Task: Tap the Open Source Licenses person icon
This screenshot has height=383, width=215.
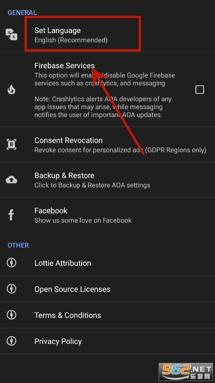Action: click(11, 289)
